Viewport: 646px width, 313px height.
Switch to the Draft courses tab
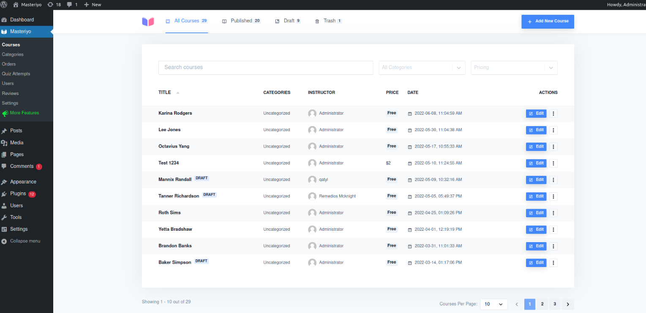(288, 21)
